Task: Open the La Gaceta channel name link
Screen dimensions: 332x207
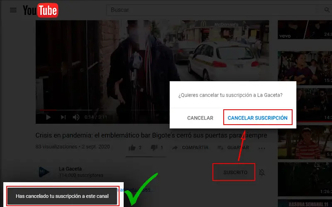Action: pyautogui.click(x=70, y=169)
